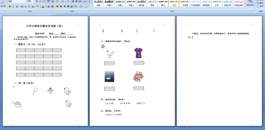
Task: Click the grow font icon
Action: 37,1
